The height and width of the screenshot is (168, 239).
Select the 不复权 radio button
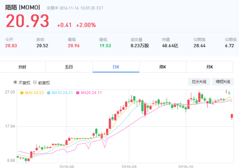pyautogui.click(x=15, y=82)
